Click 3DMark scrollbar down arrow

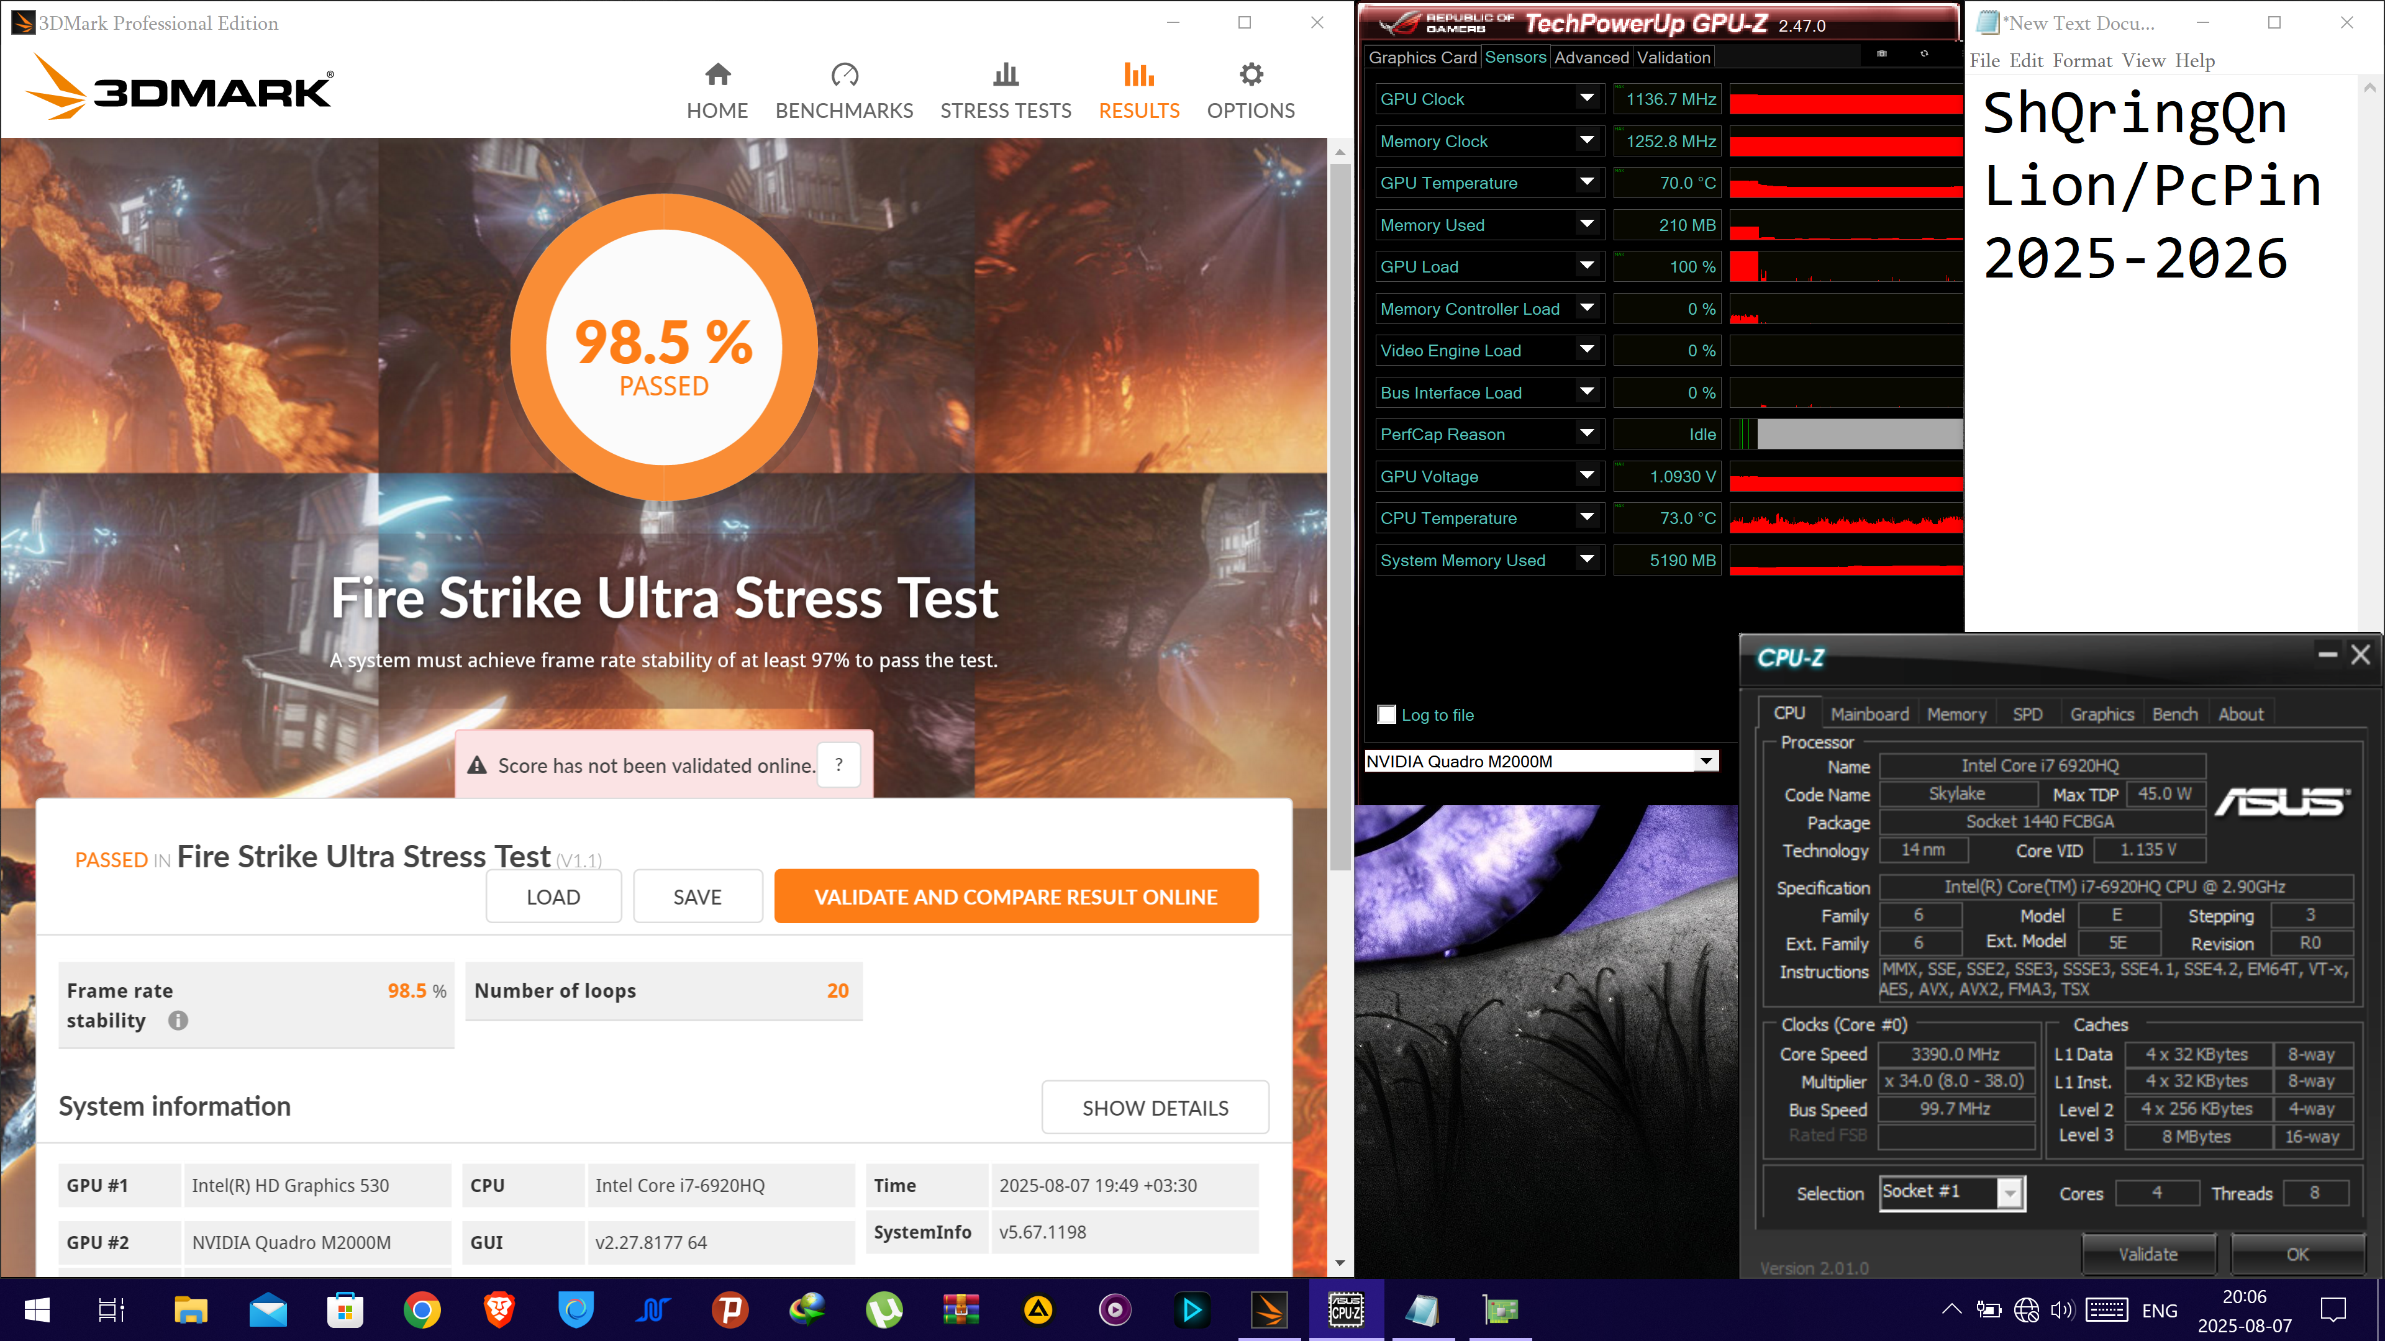[x=1340, y=1263]
